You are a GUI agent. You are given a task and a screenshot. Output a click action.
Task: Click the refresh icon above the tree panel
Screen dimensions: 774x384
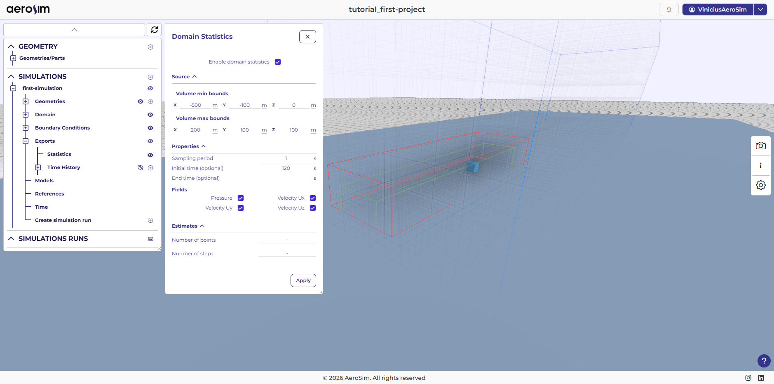click(x=155, y=30)
